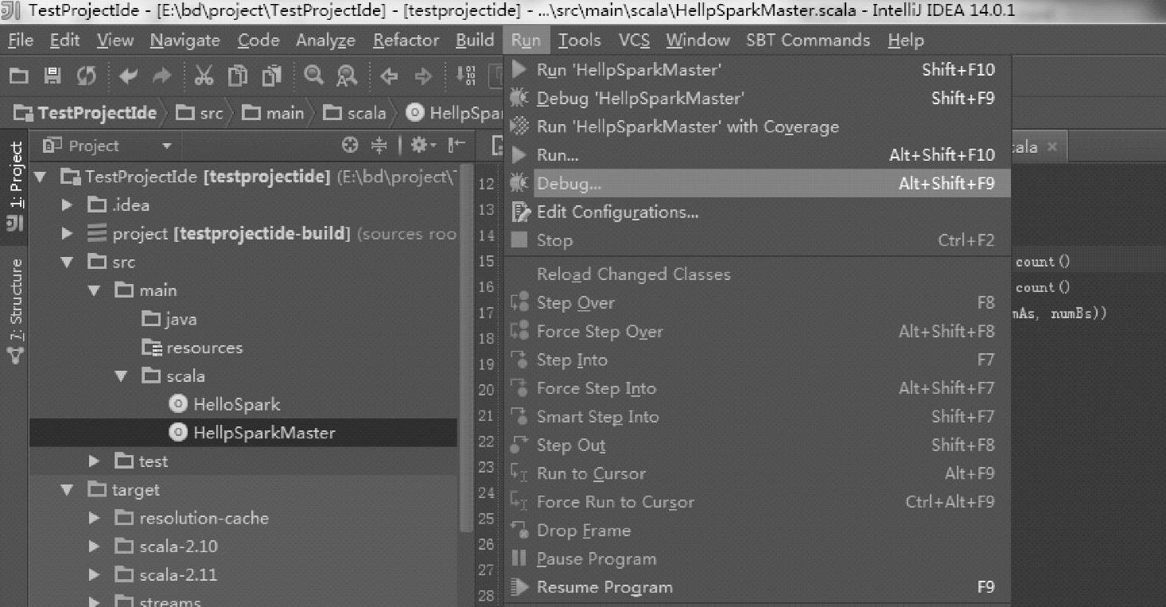Expand the scala-2.11 folder arrow
Viewport: 1166px width, 607px height.
point(95,575)
